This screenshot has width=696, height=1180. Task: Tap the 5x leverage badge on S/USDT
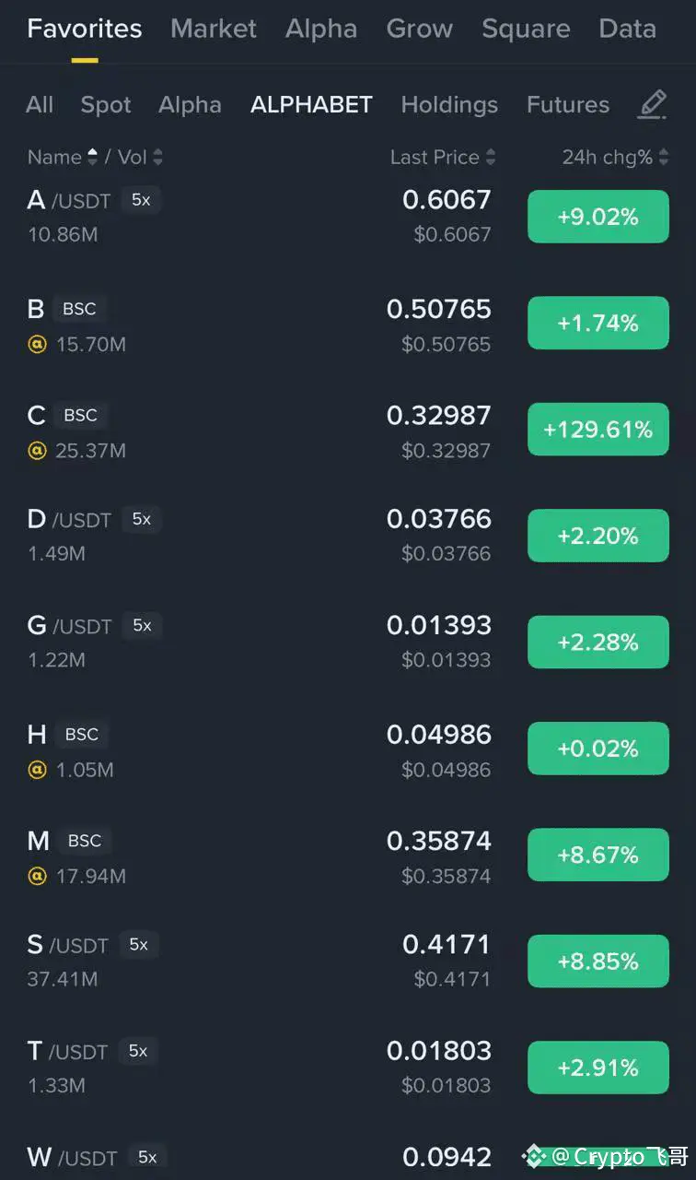click(x=138, y=945)
